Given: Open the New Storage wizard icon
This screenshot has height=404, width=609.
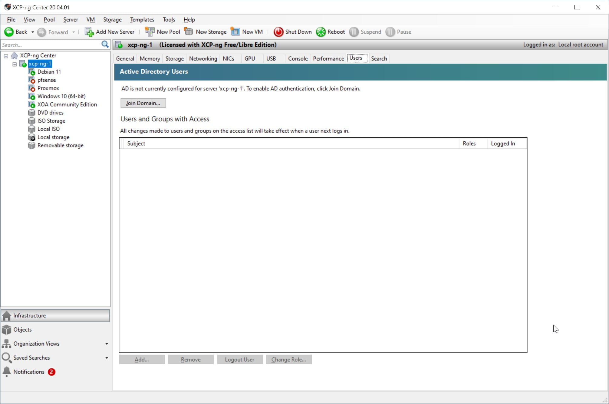Looking at the screenshot, I should 189,32.
